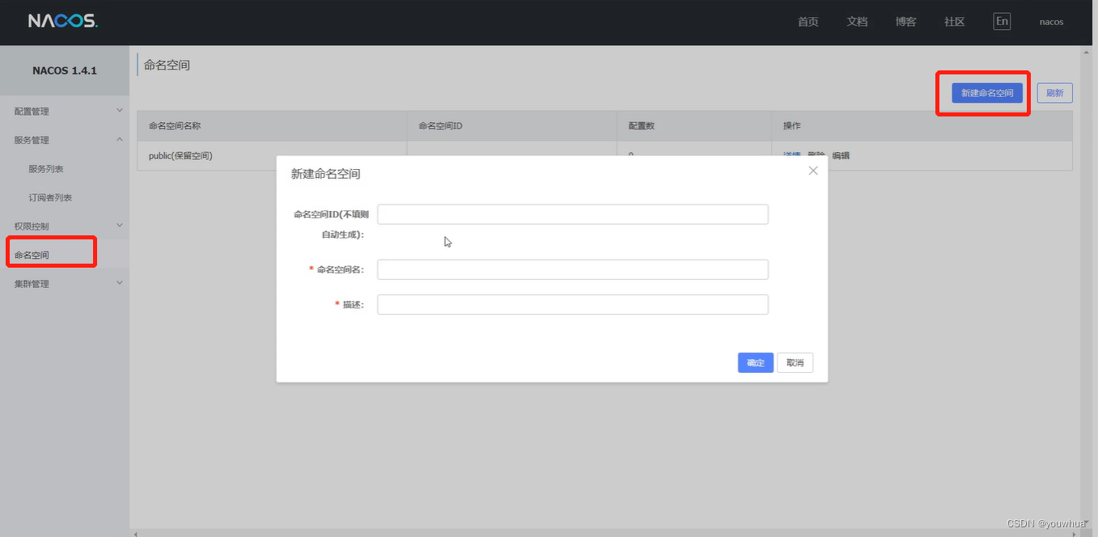Expand 权限控制 sidebar section
1098x537 pixels.
(65, 226)
